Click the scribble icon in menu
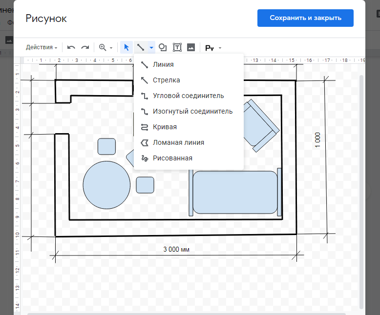 click(145, 158)
